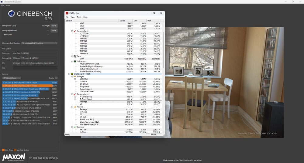Click the Intel Core i7 14700K processor icon
The width and height of the screenshot is (304, 163).
click(x=72, y=74)
